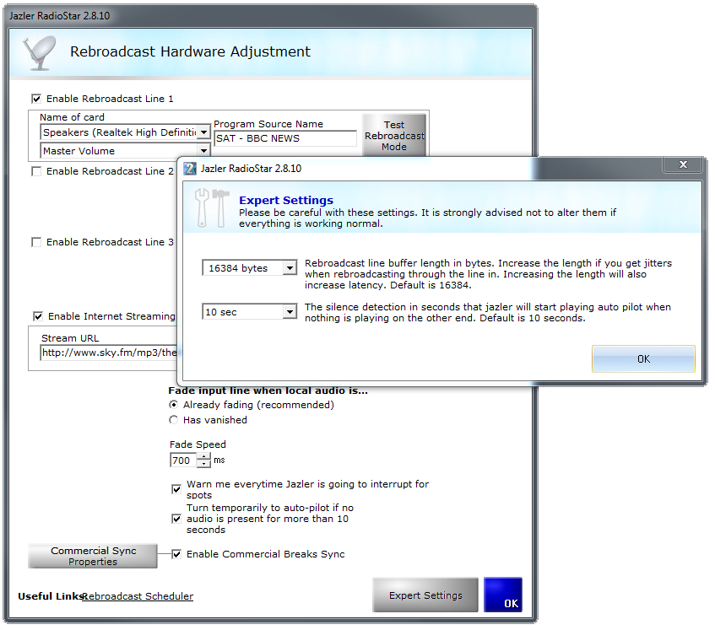Image resolution: width=715 pixels, height=630 pixels.
Task: Click the Expert Settings button at bottom
Action: pos(425,595)
